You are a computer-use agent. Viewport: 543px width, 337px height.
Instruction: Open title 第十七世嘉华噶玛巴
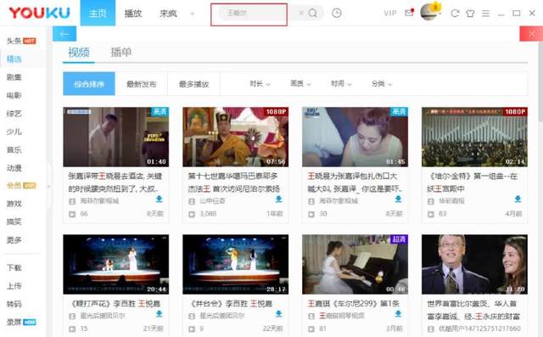(x=234, y=183)
